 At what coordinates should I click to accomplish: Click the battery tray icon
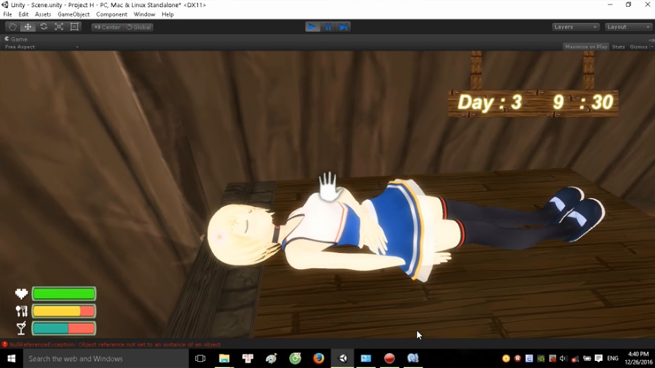click(x=587, y=358)
